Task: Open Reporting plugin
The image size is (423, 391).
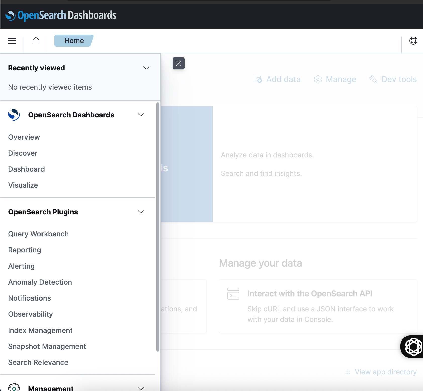Action: [x=25, y=250]
